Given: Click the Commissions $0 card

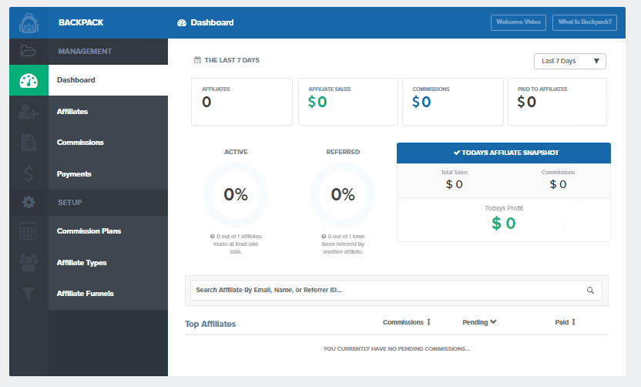Looking at the screenshot, I should [453, 102].
